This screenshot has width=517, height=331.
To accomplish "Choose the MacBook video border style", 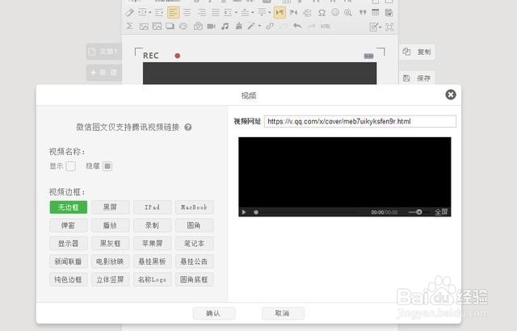I will pos(194,207).
